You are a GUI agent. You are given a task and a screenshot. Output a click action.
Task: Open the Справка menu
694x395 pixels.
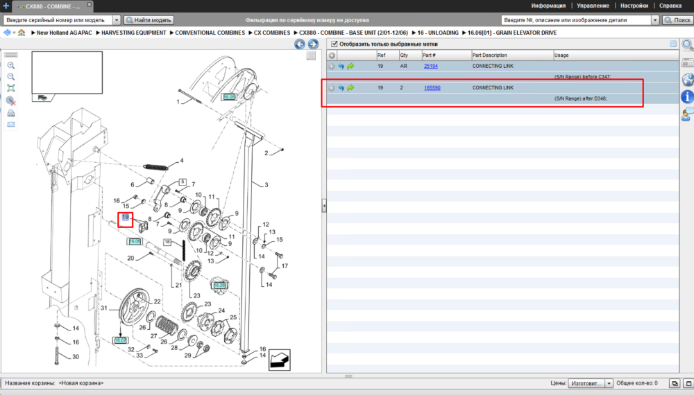coord(670,6)
